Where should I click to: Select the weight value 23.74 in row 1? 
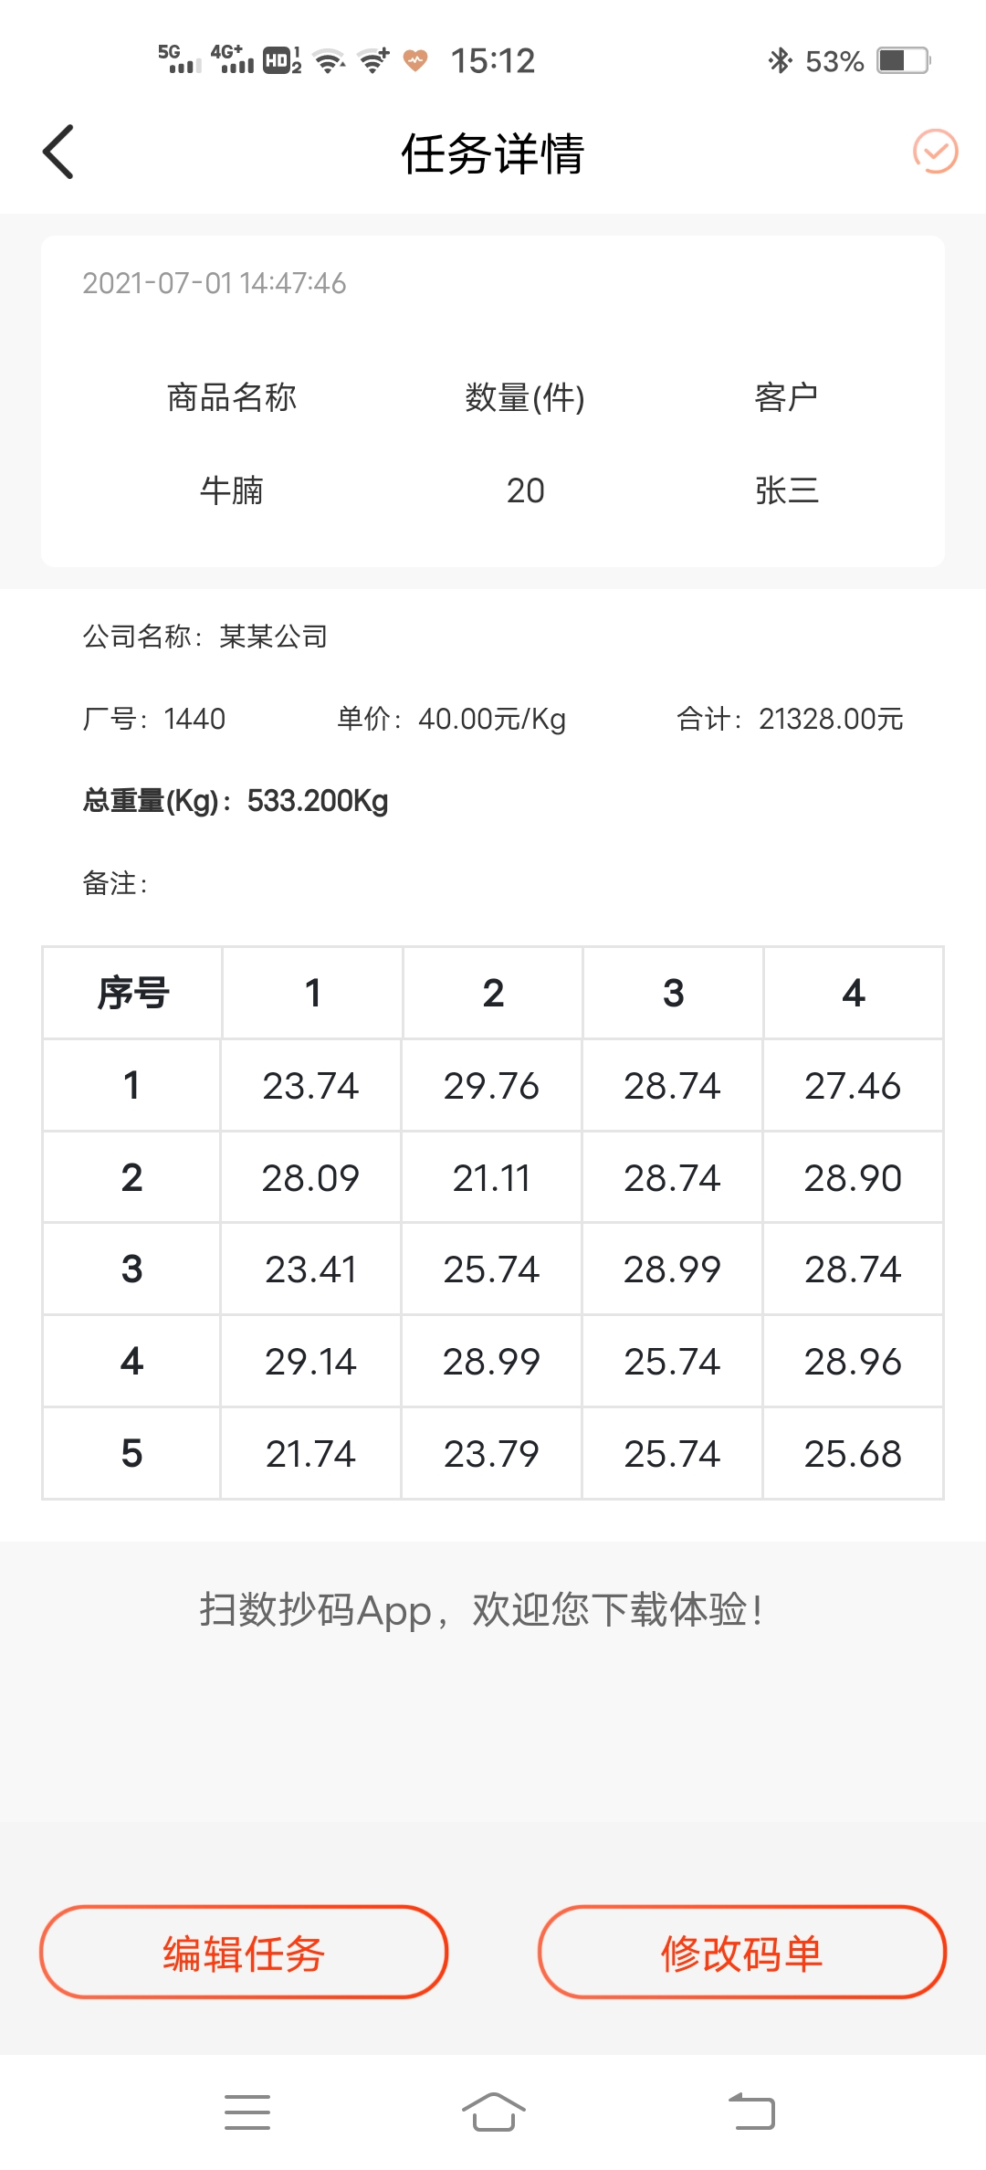[309, 1086]
